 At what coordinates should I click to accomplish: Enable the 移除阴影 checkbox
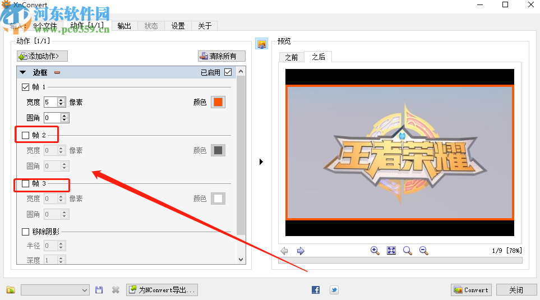[25, 232]
